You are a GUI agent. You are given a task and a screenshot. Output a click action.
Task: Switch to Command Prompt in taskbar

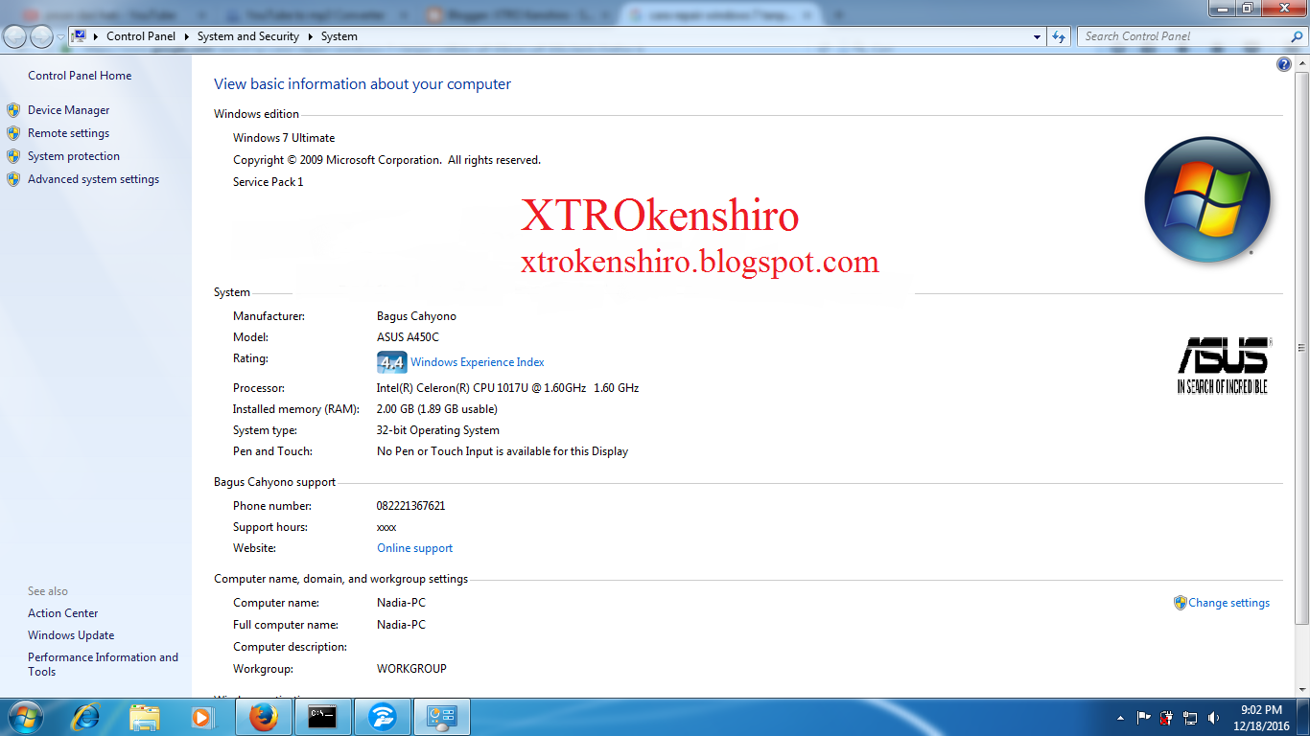coord(322,717)
